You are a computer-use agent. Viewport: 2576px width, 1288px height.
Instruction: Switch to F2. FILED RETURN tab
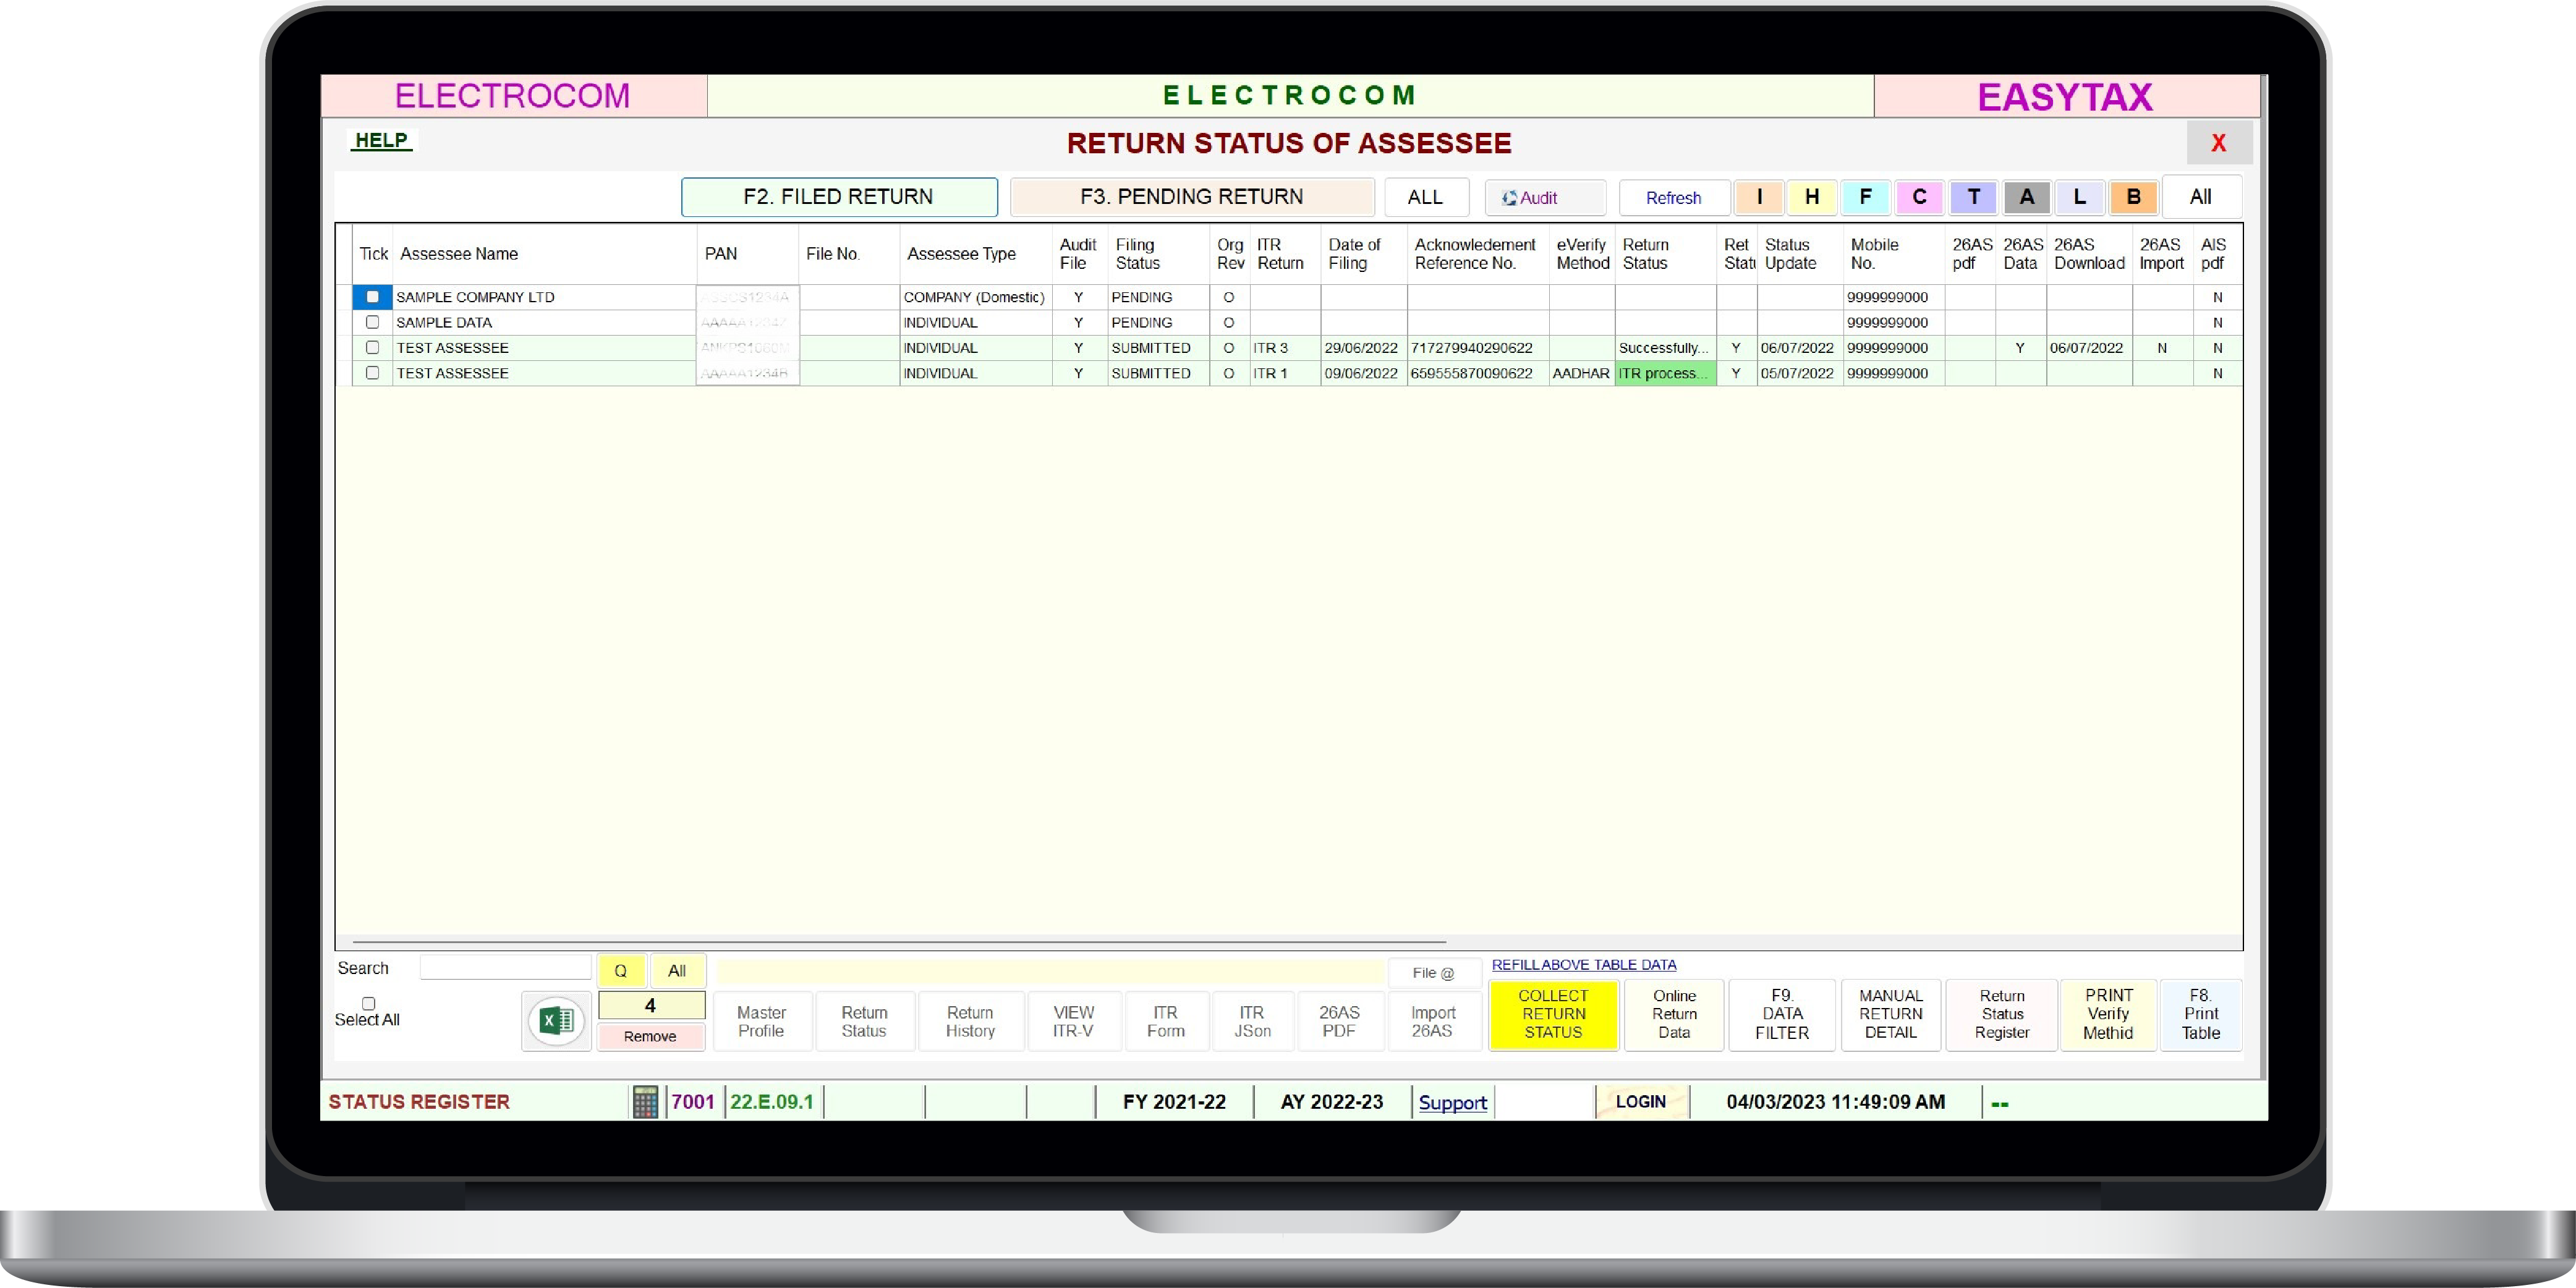839,197
